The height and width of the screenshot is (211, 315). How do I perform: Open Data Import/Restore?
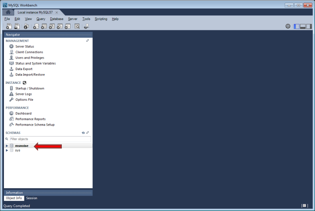(30, 74)
